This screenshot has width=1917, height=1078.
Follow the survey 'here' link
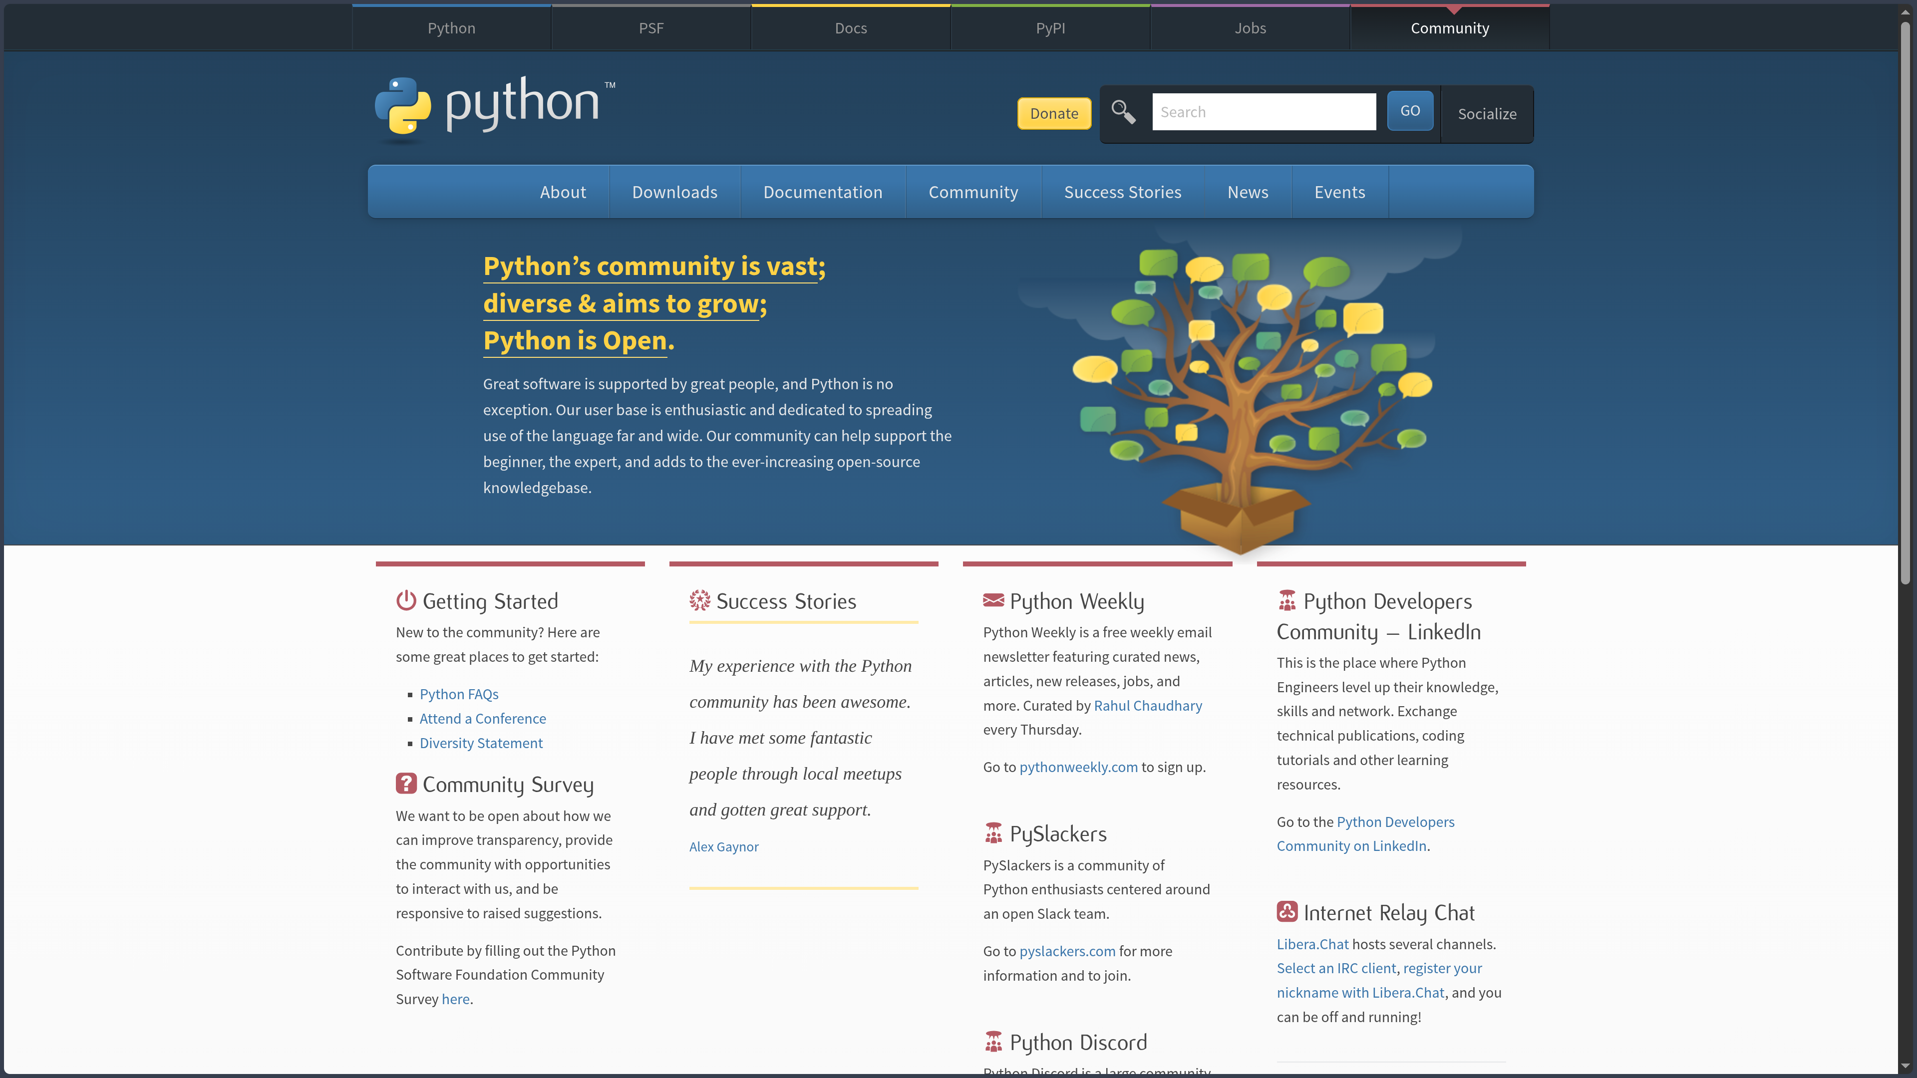coord(455,998)
